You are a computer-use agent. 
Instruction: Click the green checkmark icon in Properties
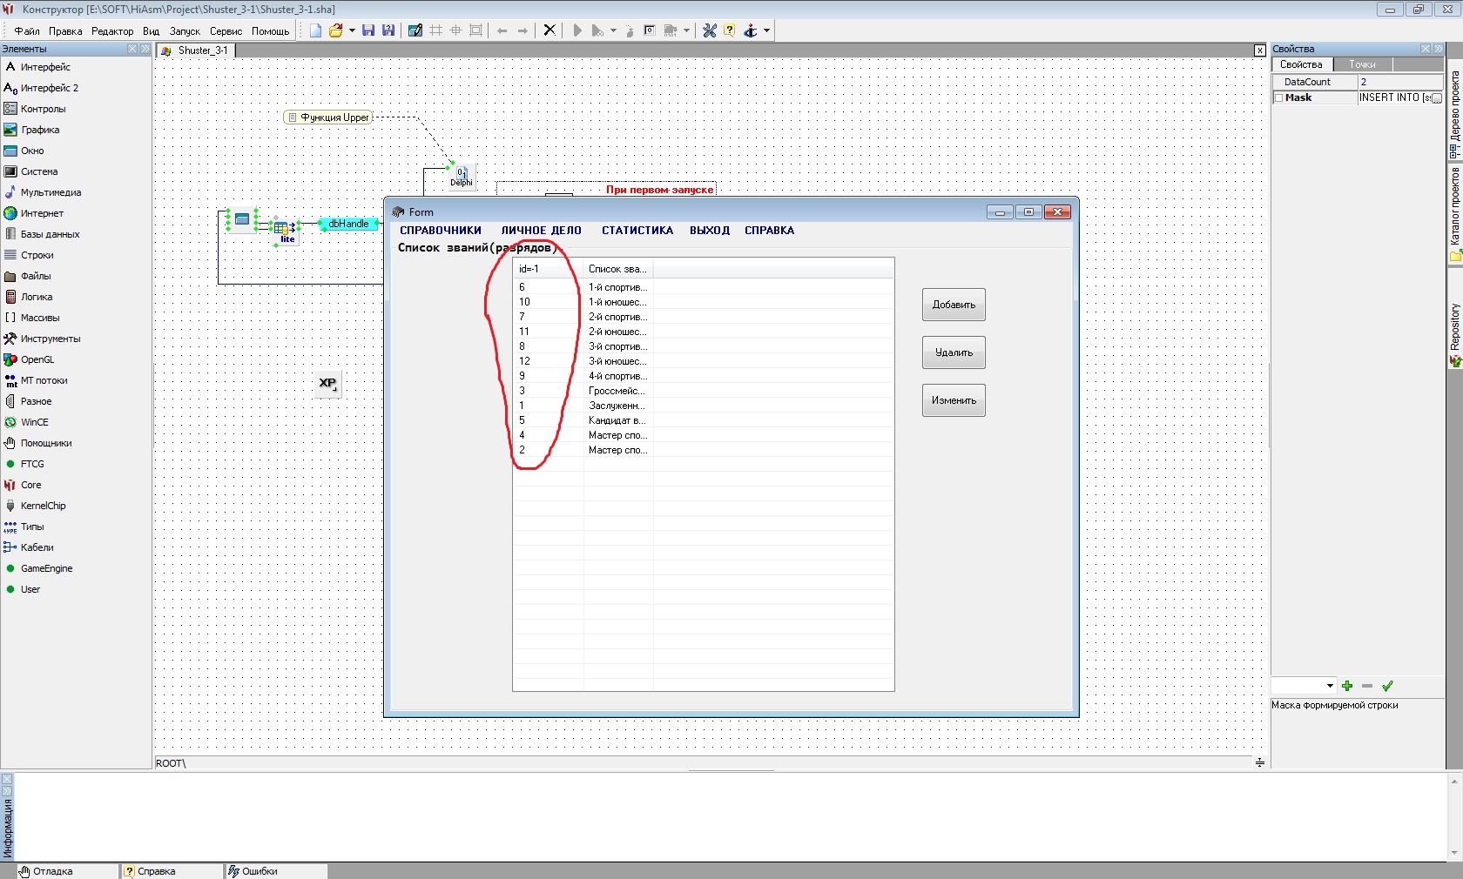1387,686
